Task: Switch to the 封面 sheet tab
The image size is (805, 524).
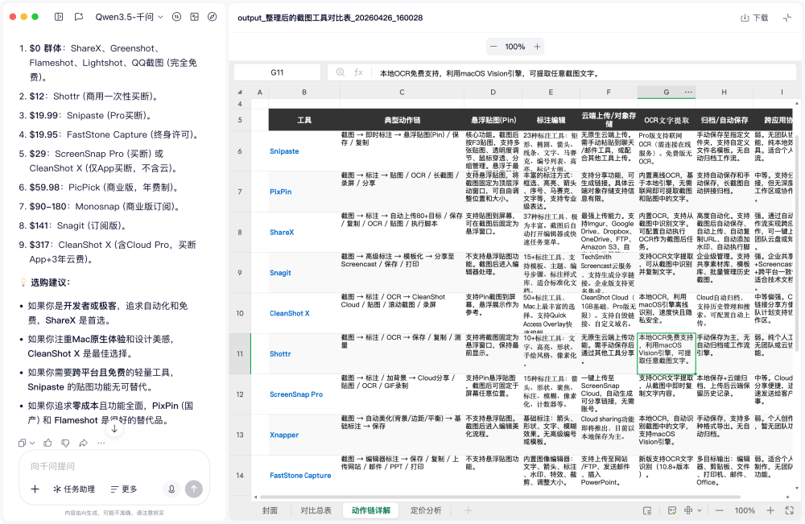Action: tap(270, 510)
